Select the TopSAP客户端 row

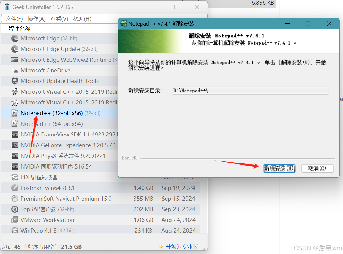click(100, 209)
